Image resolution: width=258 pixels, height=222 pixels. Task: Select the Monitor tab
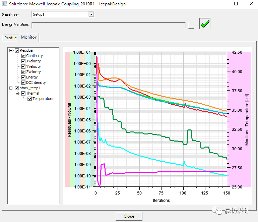pos(28,38)
